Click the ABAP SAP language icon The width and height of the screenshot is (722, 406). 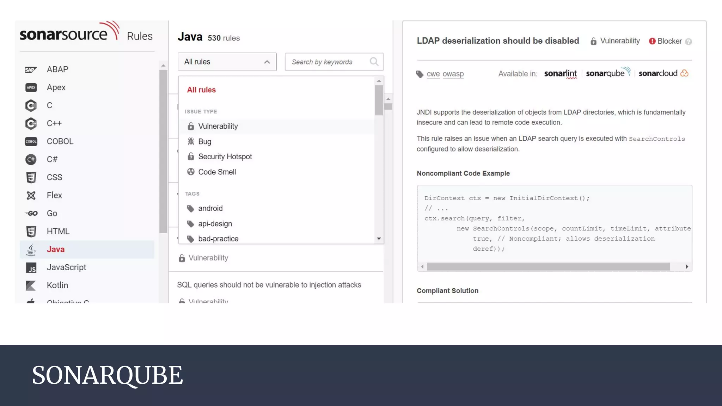tap(31, 70)
